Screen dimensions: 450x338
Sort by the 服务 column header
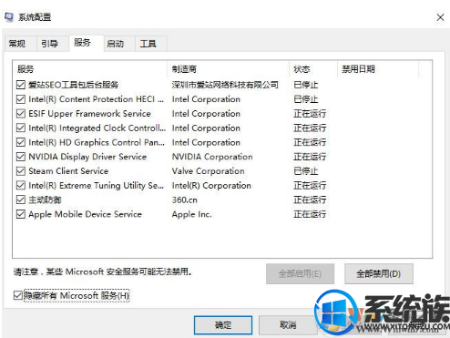(90, 69)
